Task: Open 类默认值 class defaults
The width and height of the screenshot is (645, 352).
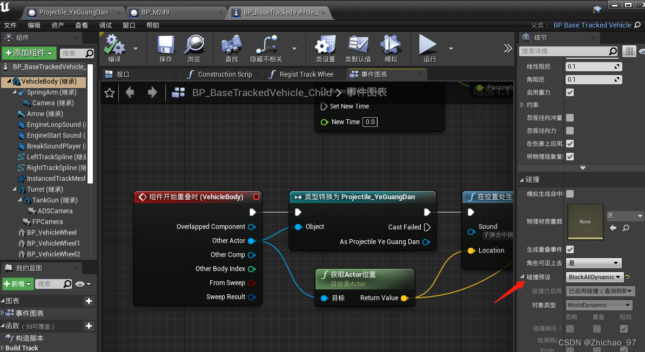Action: (358, 49)
